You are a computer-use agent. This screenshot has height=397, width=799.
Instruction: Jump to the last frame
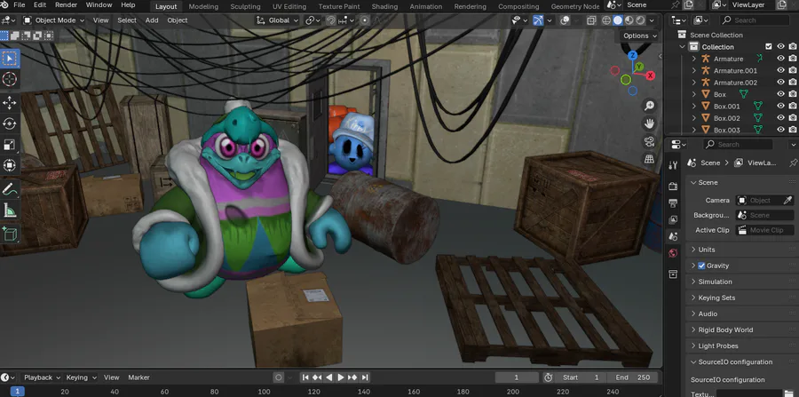click(365, 377)
